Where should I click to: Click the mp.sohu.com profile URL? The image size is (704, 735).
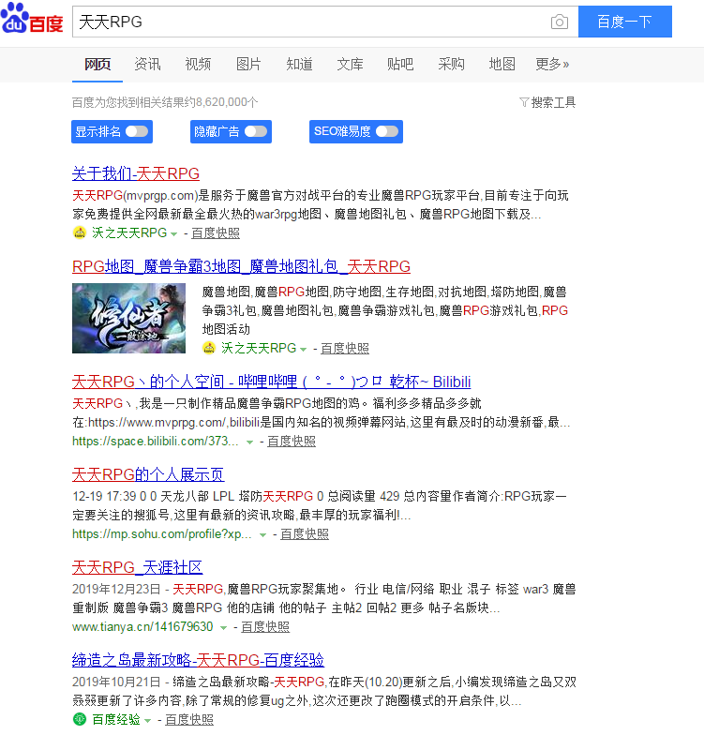162,534
